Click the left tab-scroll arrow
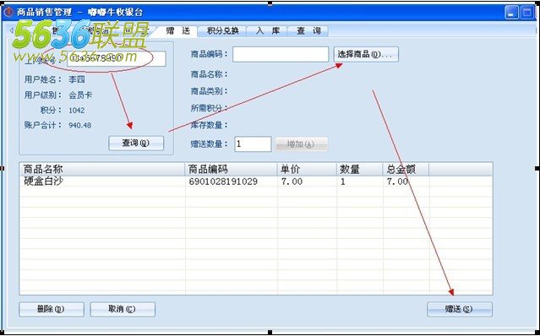 point(11,30)
